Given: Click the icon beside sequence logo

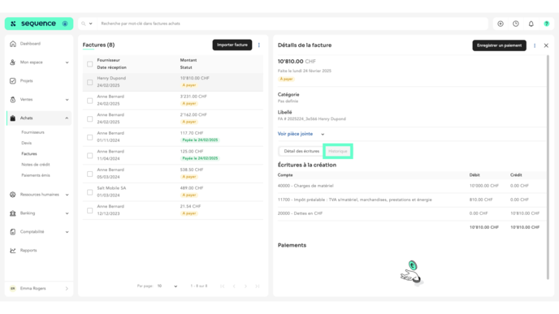Looking at the screenshot, I should click(x=65, y=24).
